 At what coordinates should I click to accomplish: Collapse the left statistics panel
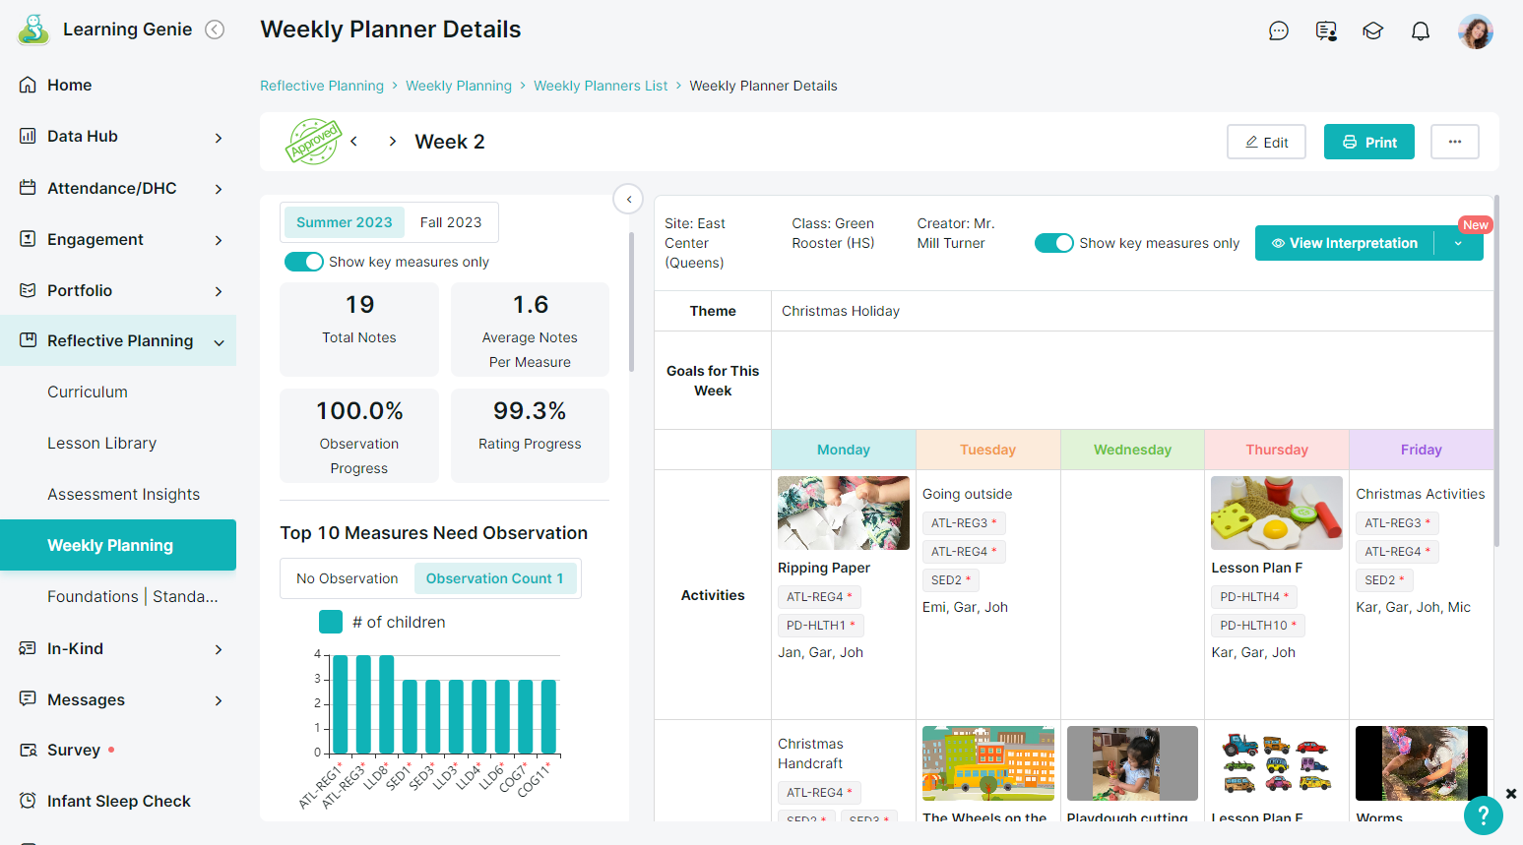pyautogui.click(x=628, y=199)
